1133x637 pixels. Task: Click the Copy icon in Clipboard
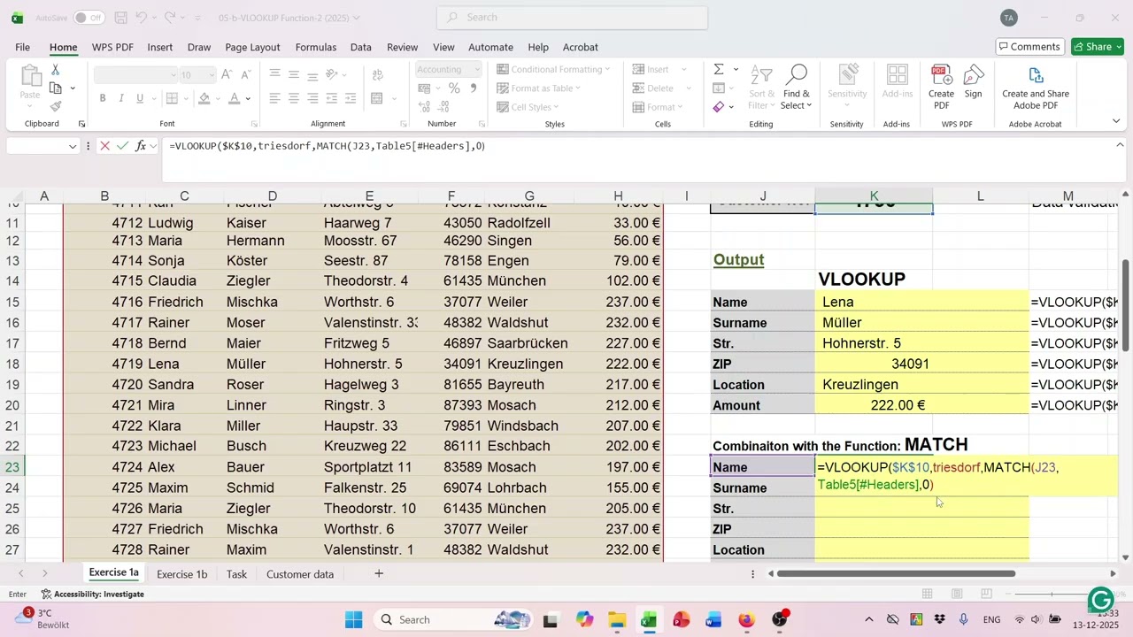point(56,88)
